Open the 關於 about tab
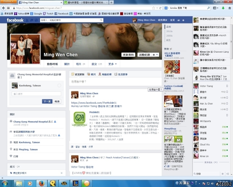 pos(67,64)
